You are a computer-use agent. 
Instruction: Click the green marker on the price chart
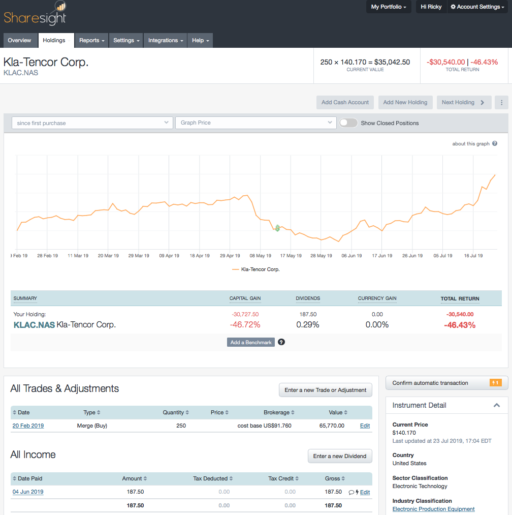[277, 228]
